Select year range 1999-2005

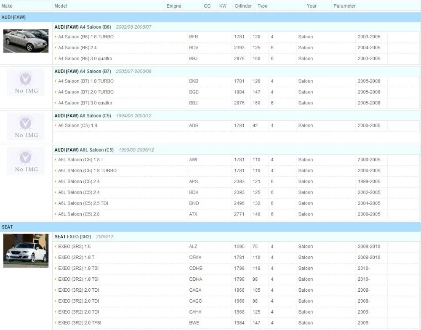click(369, 181)
